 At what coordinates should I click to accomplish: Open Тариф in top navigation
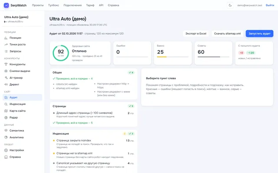90,5
